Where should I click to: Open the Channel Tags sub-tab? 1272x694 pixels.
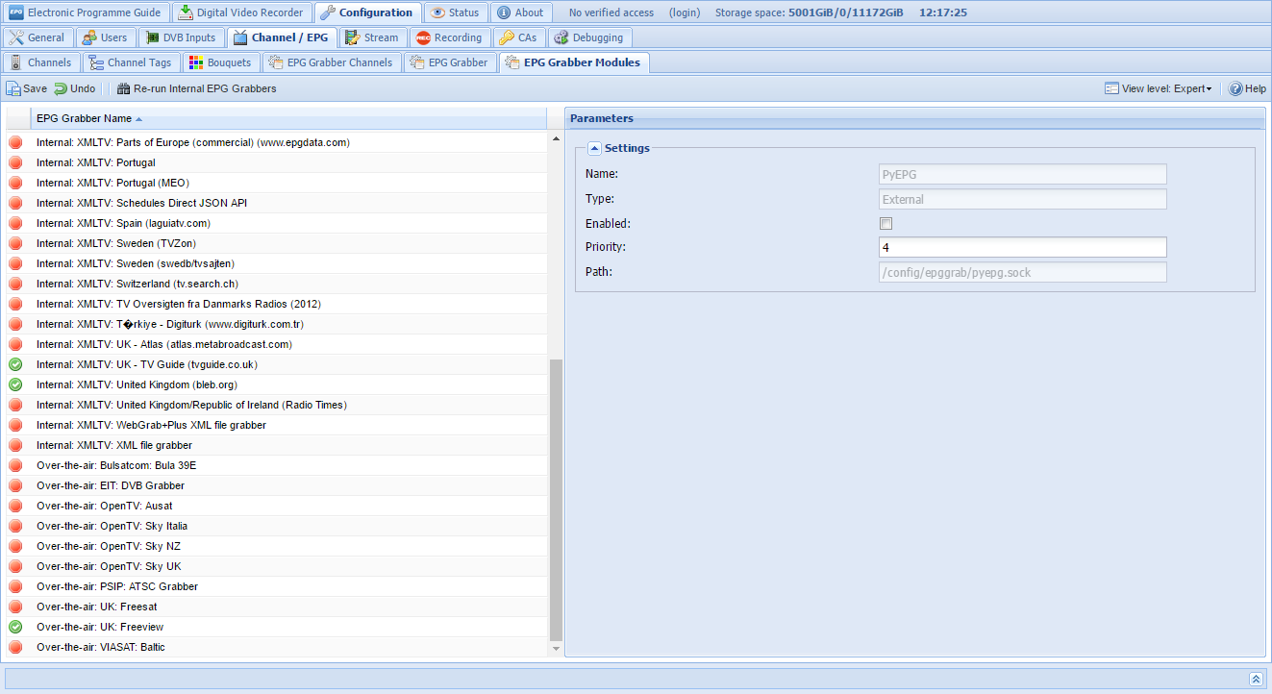coord(130,62)
